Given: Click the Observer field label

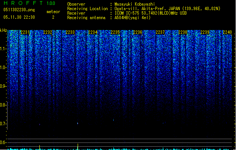Looking at the screenshot, I should 76,4.
